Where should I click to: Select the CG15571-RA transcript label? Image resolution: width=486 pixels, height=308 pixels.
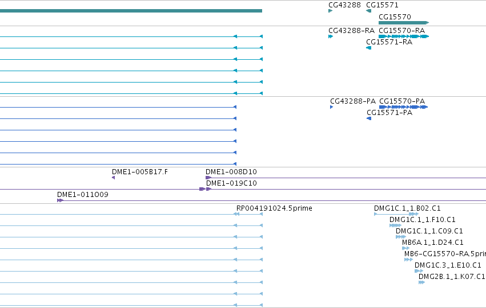coord(389,42)
